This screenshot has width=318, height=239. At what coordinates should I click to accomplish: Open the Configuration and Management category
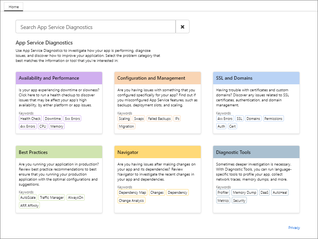point(158,78)
